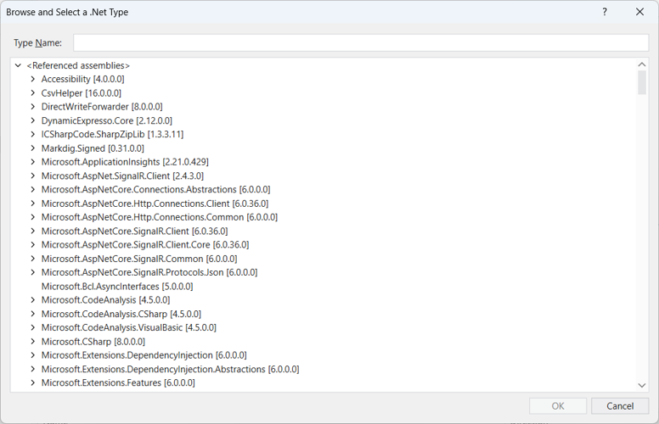This screenshot has width=659, height=424.
Task: Expand Microsoft.AspNetCore.SignalR.Protocols.Json node
Action: tap(33, 272)
